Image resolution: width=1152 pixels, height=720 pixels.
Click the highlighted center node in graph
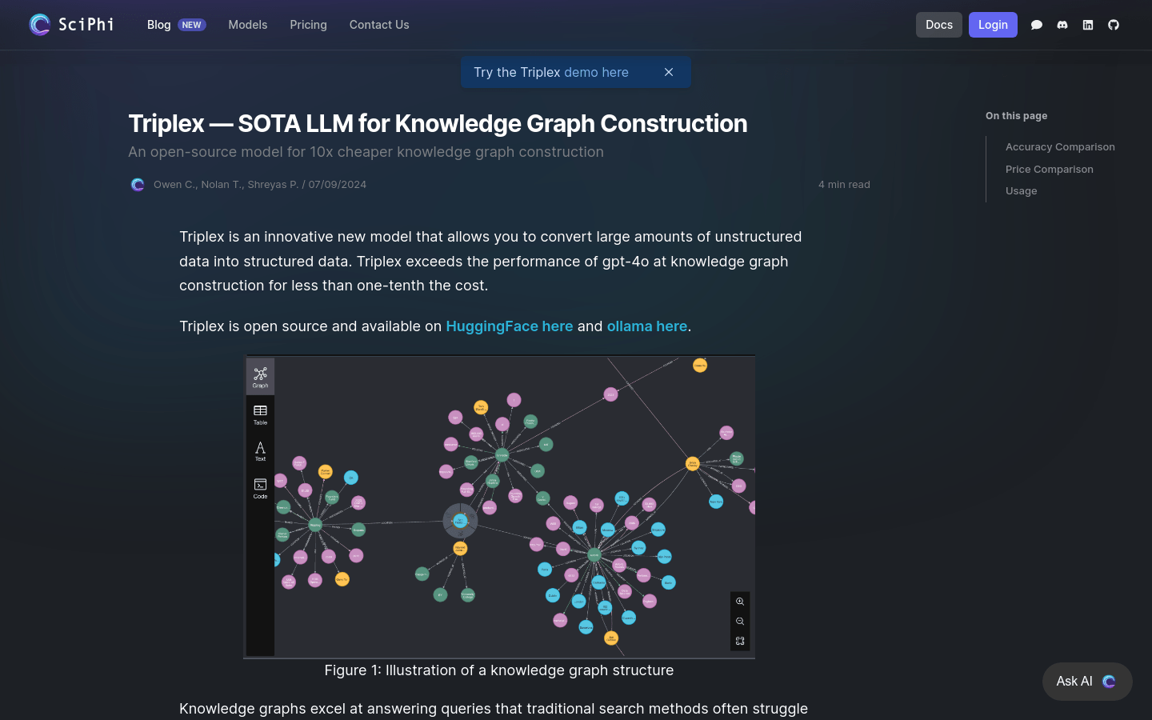tap(460, 521)
